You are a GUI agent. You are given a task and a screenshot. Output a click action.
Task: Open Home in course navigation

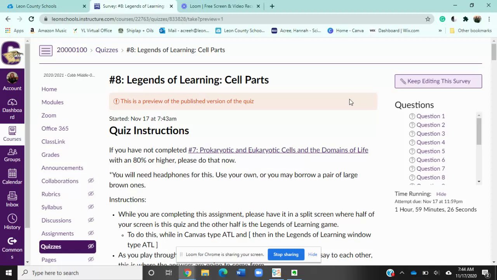(49, 89)
